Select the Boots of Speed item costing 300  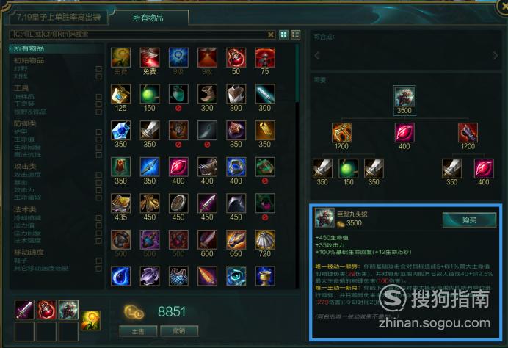[x=207, y=94]
